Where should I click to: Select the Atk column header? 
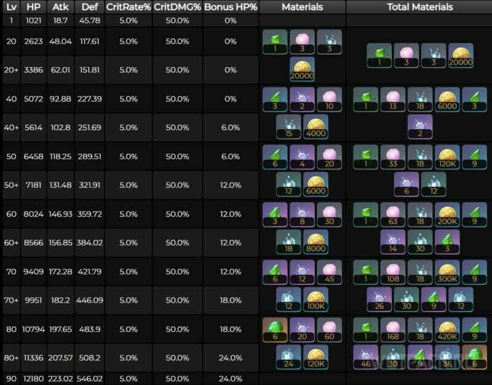point(60,7)
